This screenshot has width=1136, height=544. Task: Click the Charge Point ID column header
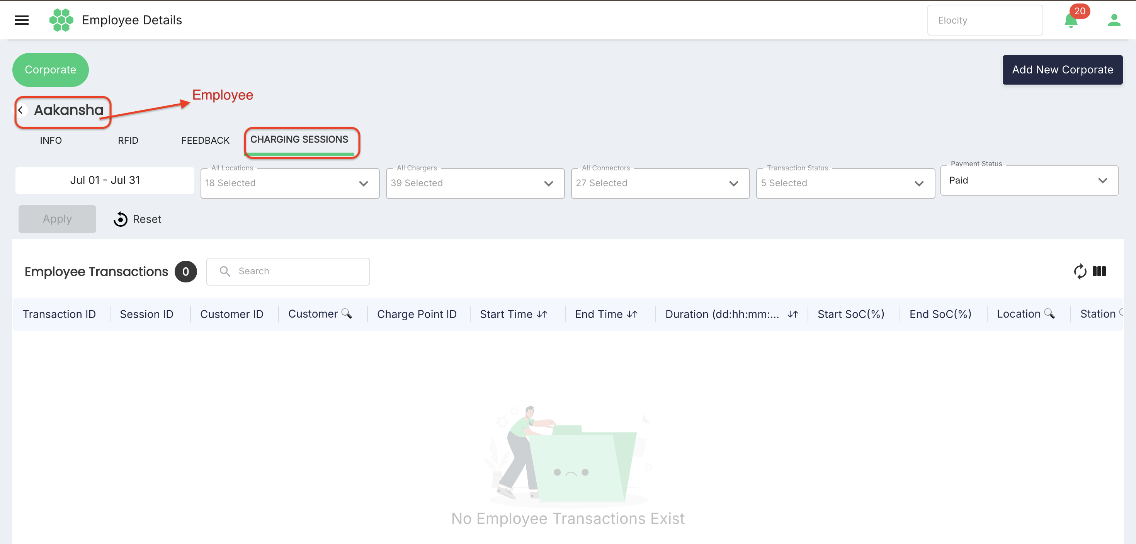point(417,314)
